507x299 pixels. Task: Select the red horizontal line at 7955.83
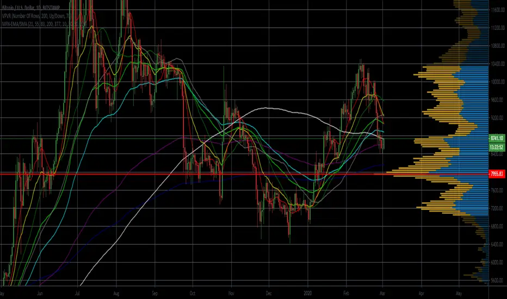[244, 174]
